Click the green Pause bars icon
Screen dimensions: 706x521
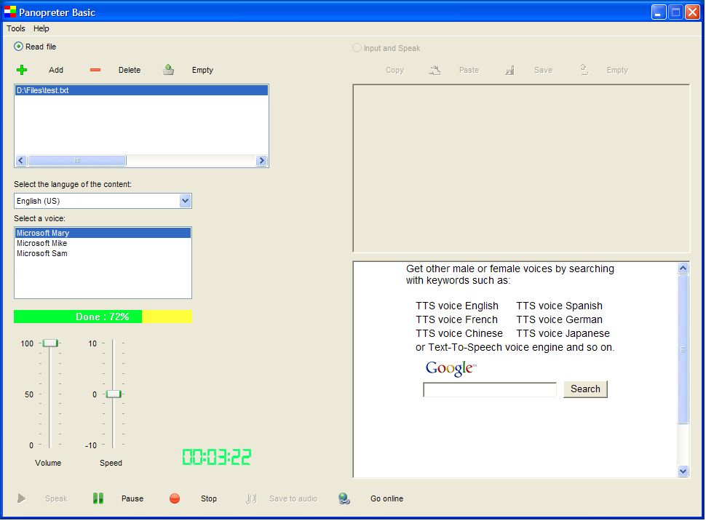(x=98, y=498)
